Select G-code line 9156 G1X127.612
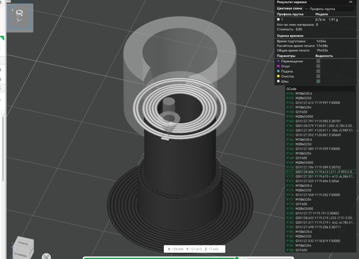The image size is (359, 259). click(321, 103)
